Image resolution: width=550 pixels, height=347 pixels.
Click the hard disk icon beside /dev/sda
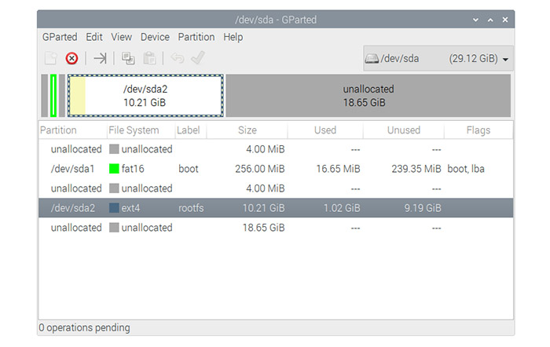point(372,58)
